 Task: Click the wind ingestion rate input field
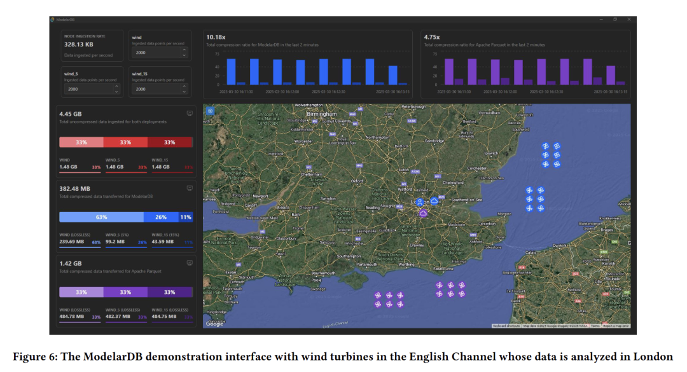(160, 53)
